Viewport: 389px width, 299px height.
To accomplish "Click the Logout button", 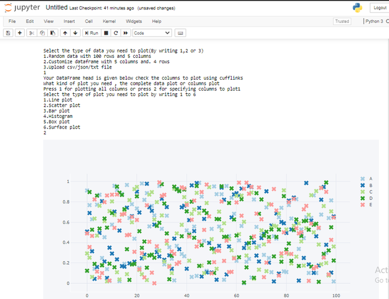I will point(380,8).
